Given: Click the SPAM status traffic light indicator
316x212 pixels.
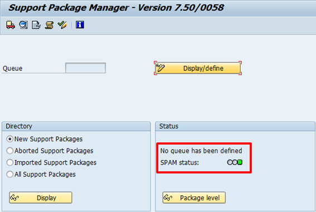Looking at the screenshot, I should click(235, 162).
